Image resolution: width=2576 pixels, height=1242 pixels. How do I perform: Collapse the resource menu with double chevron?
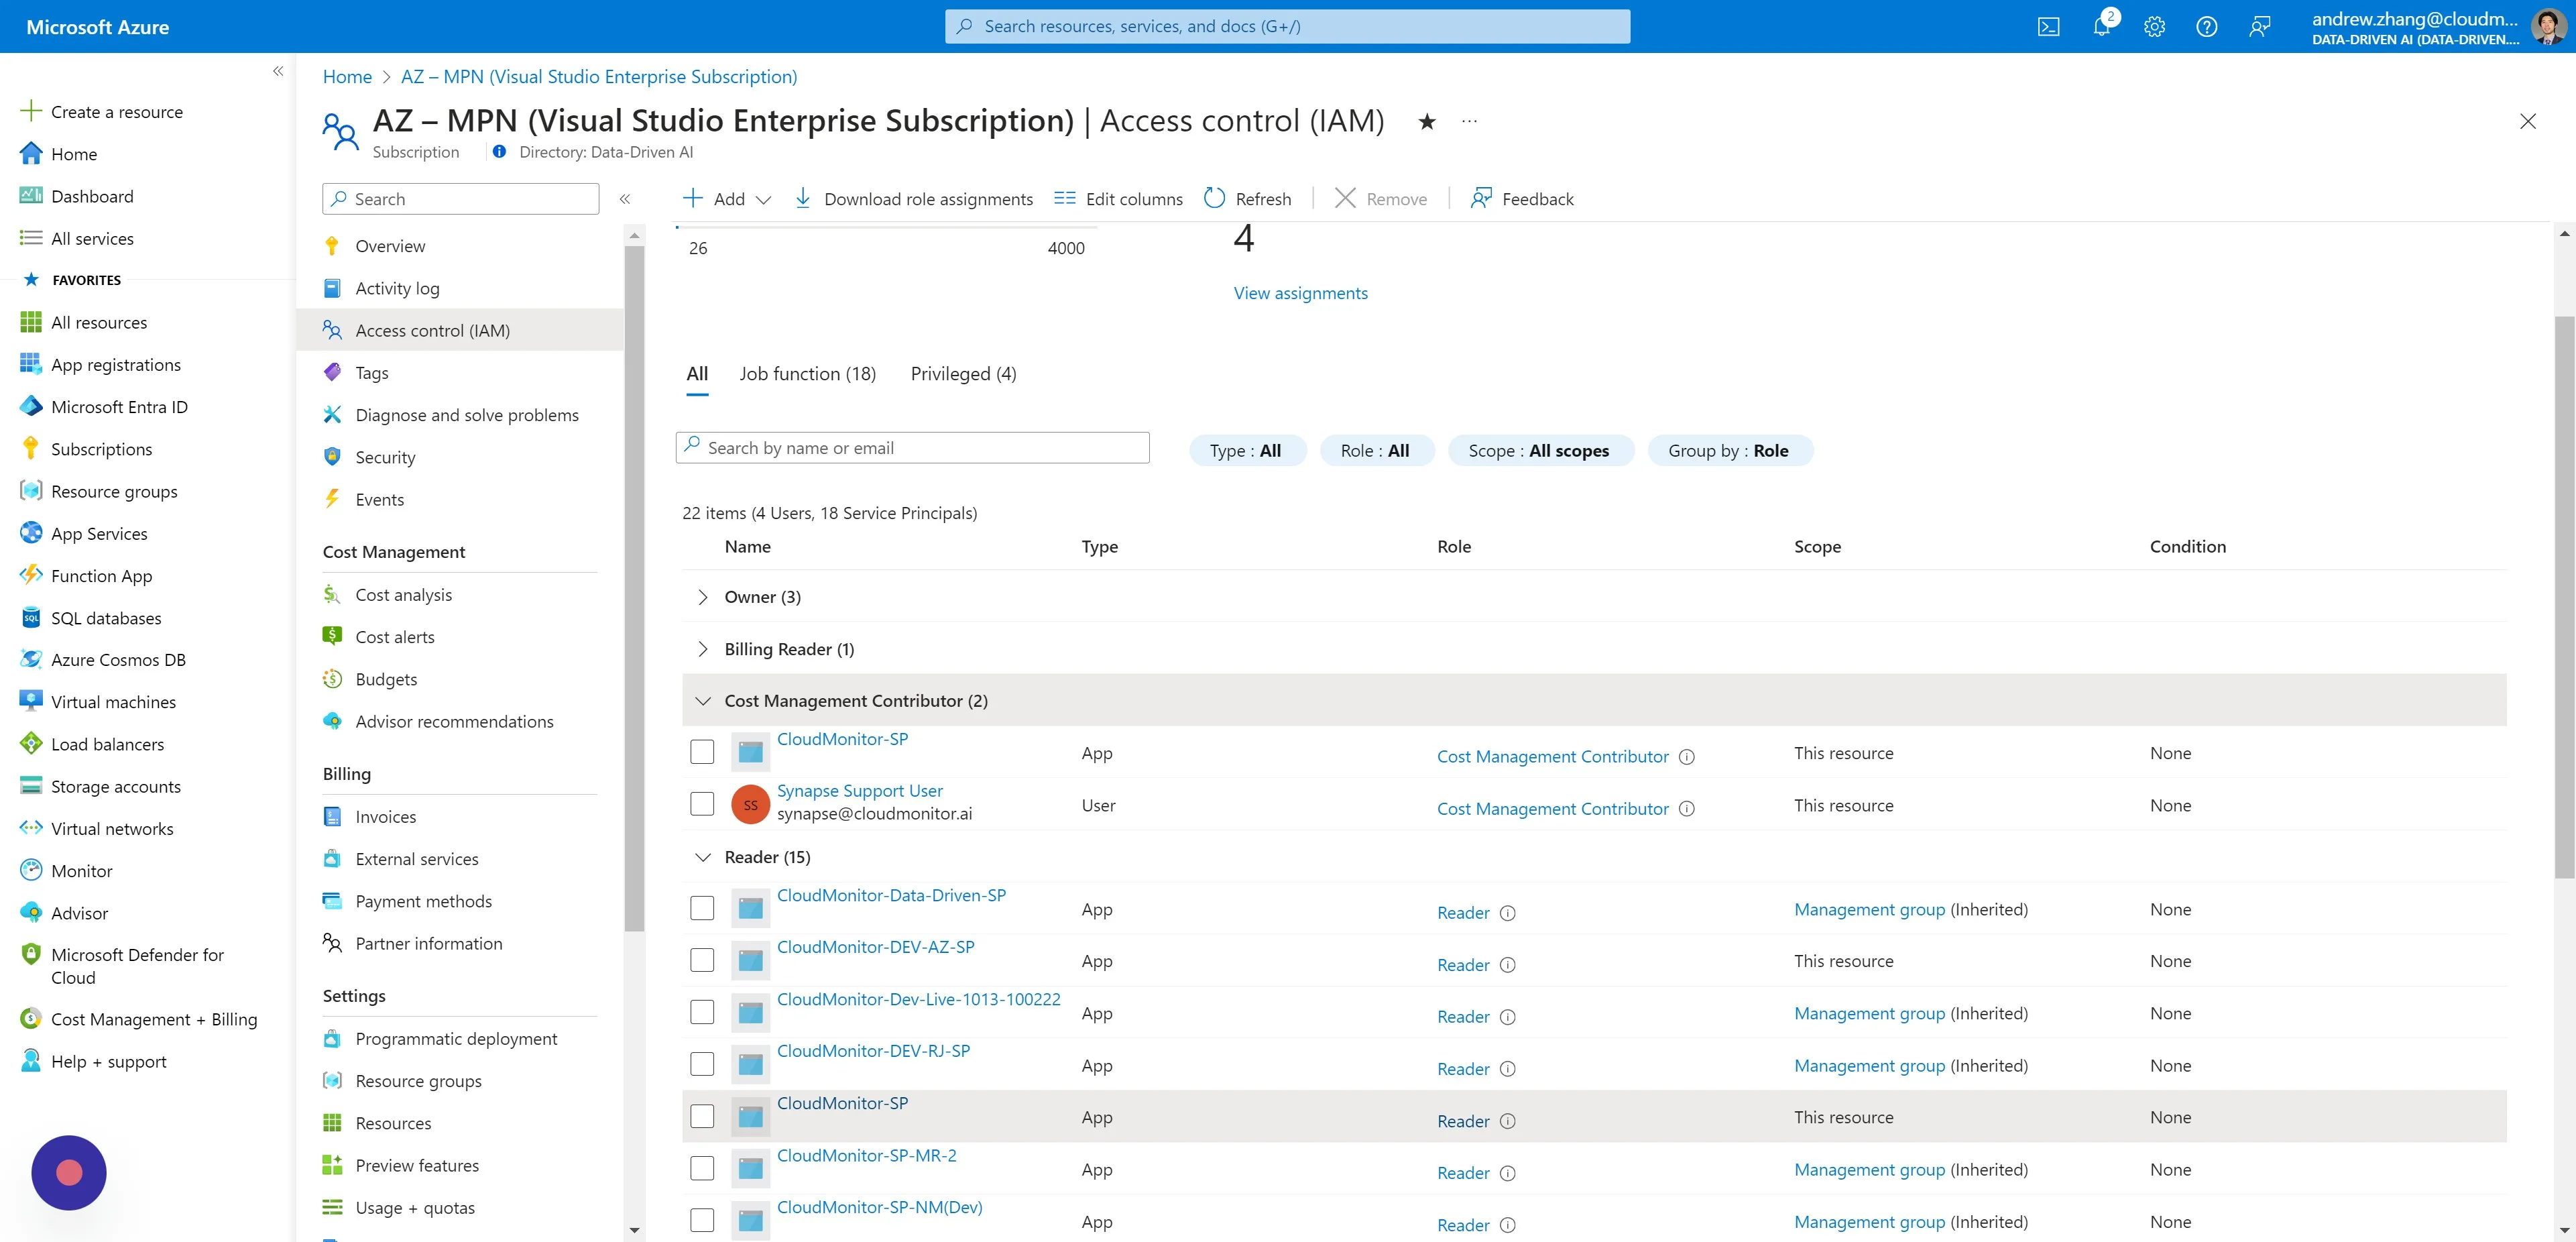[x=625, y=199]
